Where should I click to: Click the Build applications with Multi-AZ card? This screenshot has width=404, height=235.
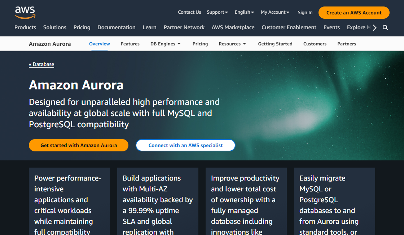point(158,201)
